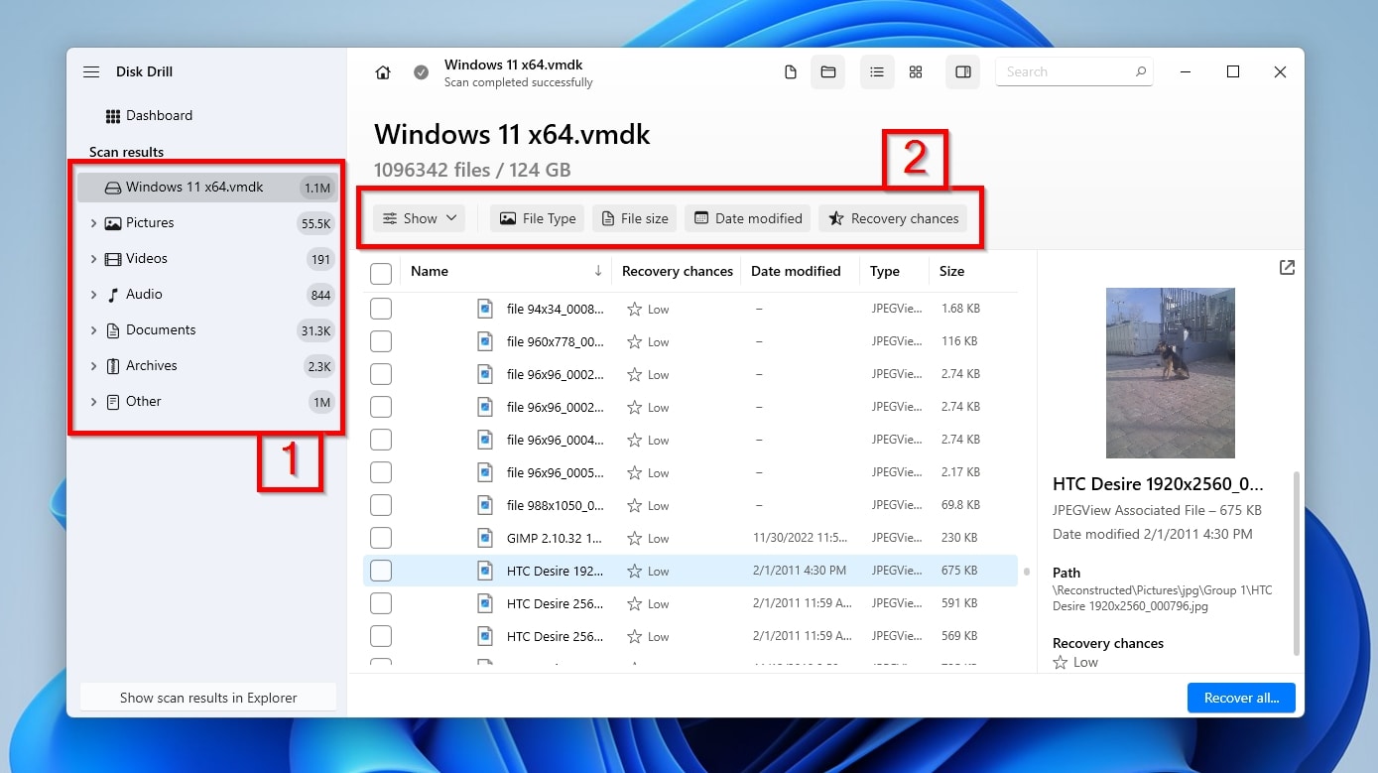Expand the Pictures category
The image size is (1378, 773).
93,223
